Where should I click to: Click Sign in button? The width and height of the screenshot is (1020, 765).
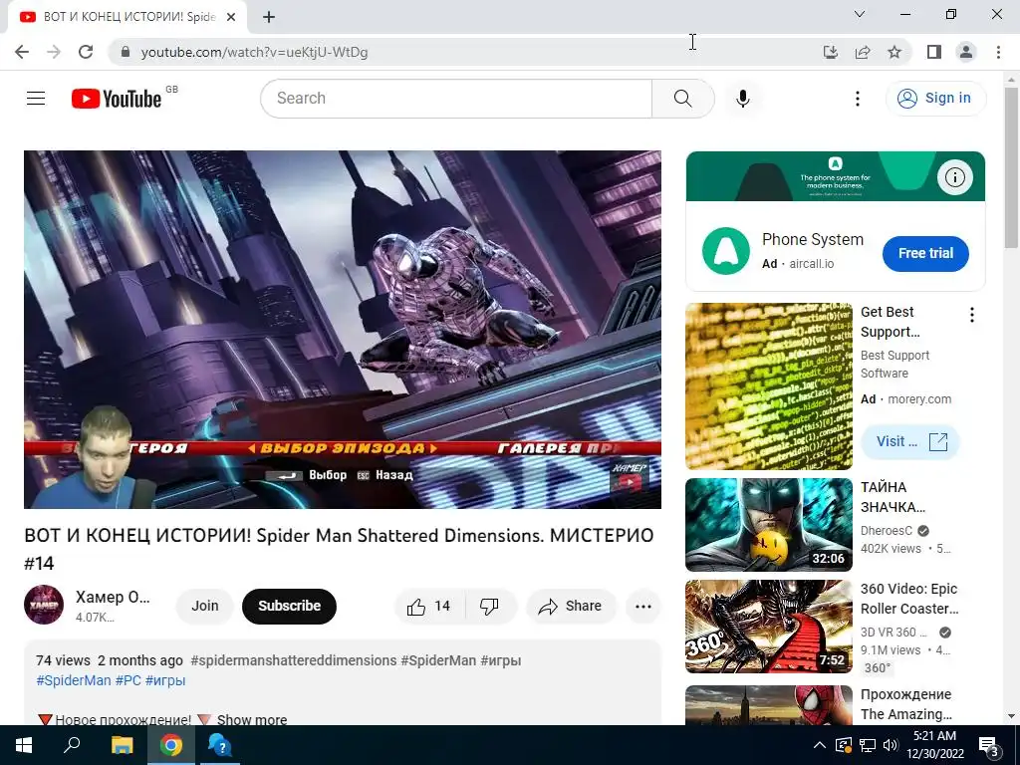pos(936,99)
